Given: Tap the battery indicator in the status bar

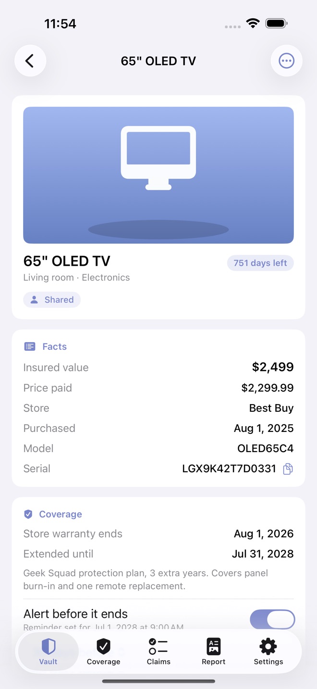Looking at the screenshot, I should tap(277, 23).
